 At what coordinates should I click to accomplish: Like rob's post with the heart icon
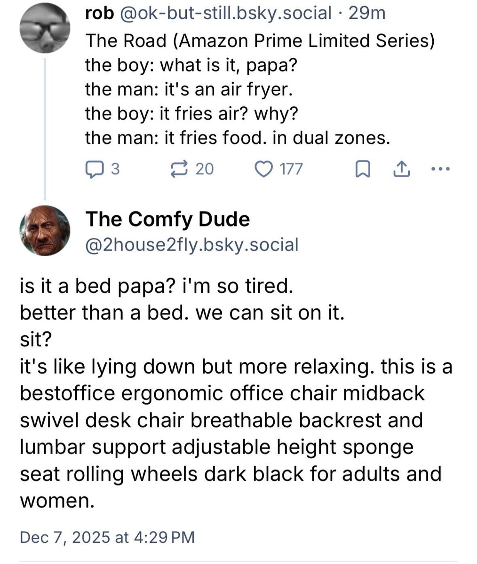[264, 168]
